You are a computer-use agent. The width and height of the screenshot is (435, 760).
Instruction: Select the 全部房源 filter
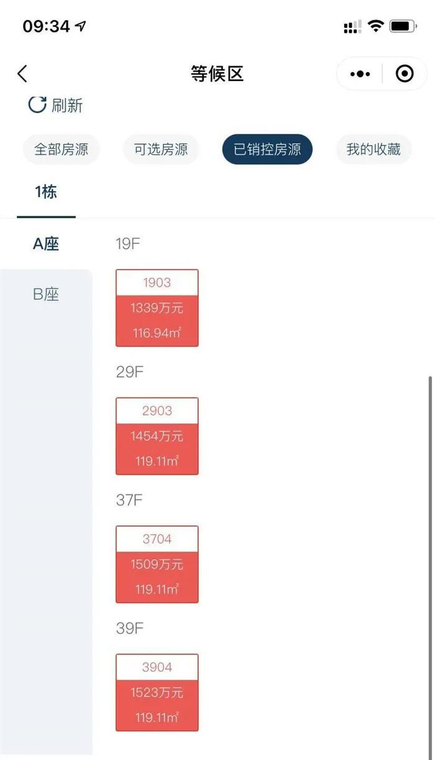point(61,149)
